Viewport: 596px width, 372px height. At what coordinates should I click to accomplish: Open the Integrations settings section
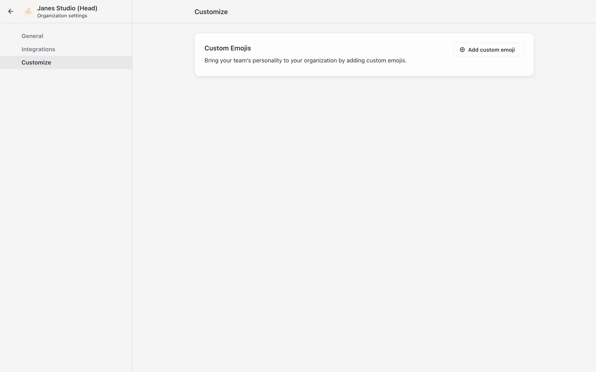[x=38, y=49]
